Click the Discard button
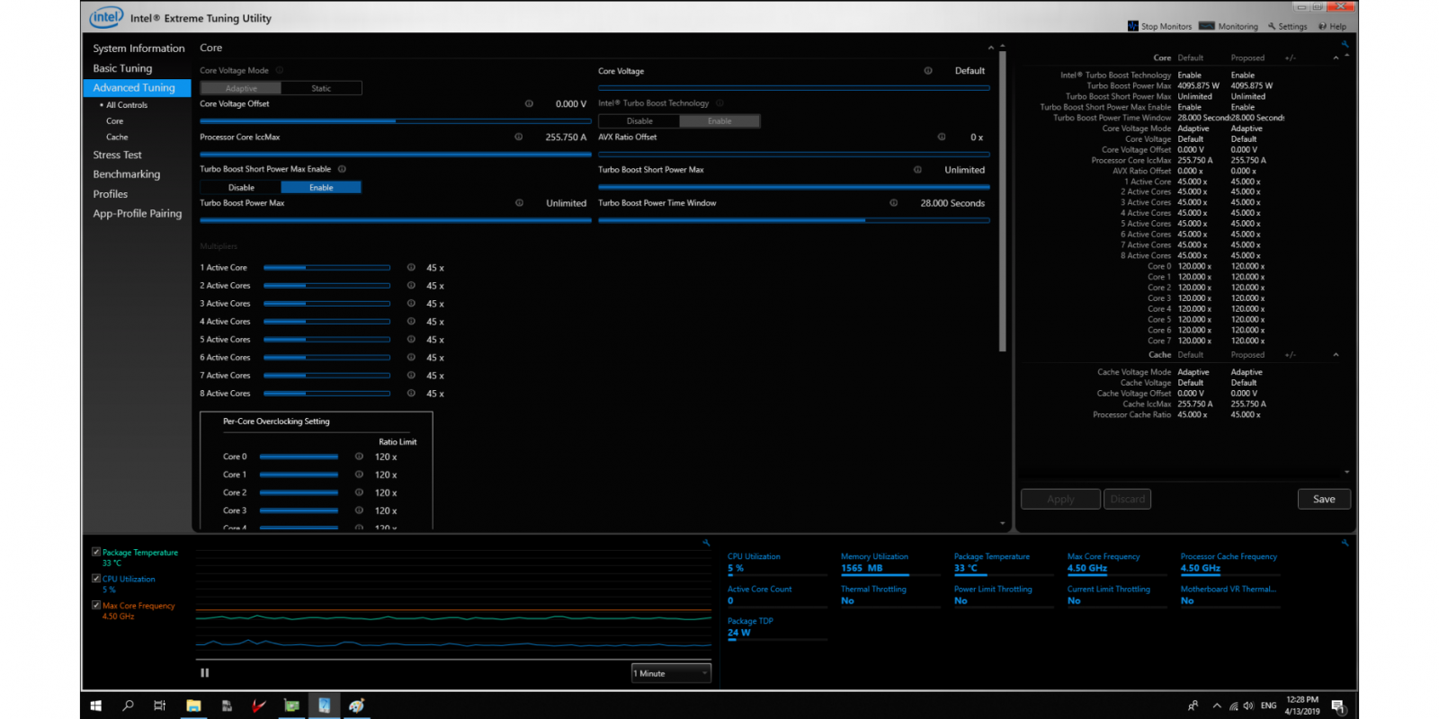The image size is (1439, 719). point(1128,499)
